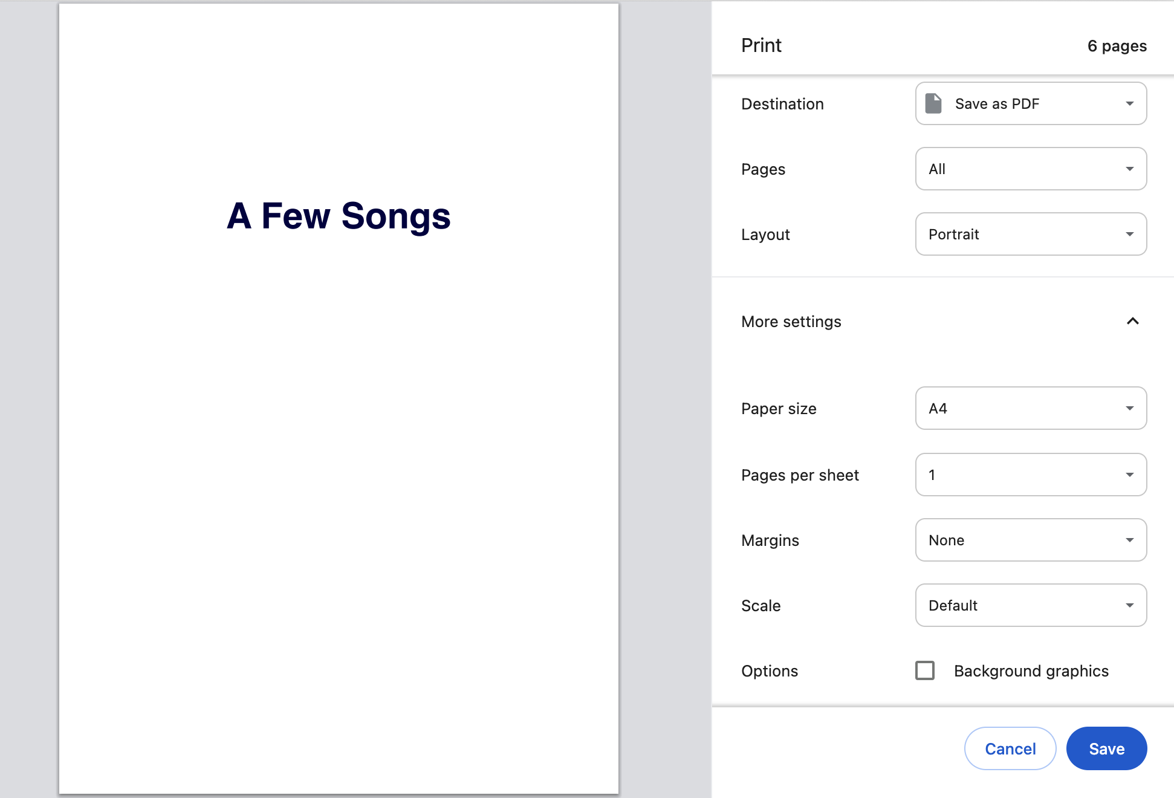The height and width of the screenshot is (798, 1174).
Task: Click the chevron on the Paper size selector
Action: (1130, 408)
